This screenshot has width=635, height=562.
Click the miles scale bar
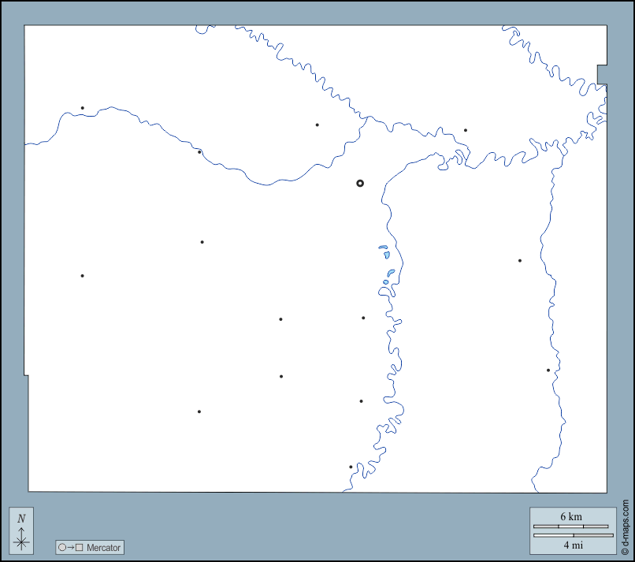click(570, 535)
